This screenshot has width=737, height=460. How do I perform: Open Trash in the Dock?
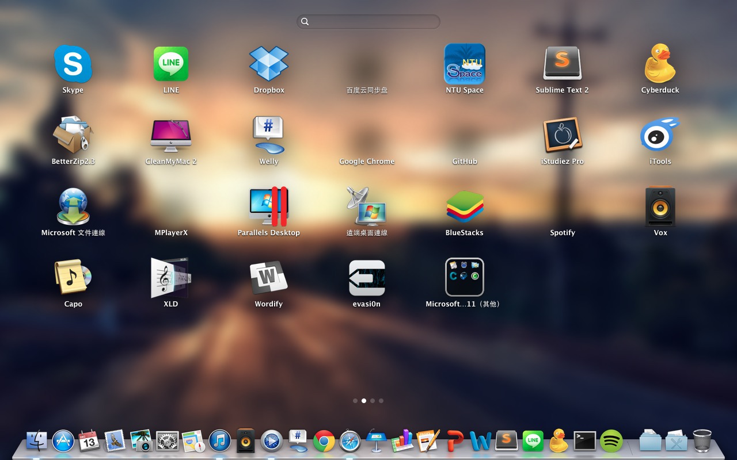(702, 441)
